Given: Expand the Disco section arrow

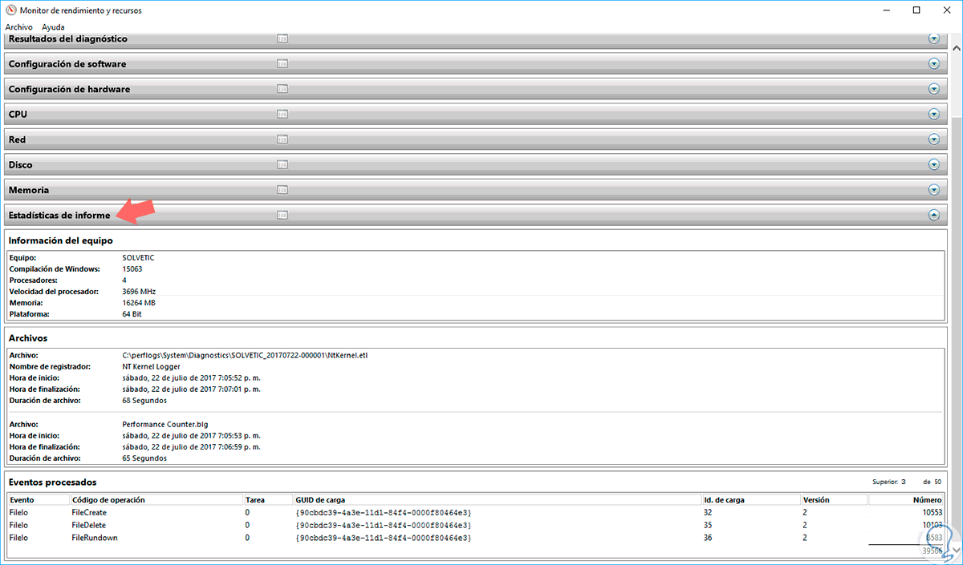Looking at the screenshot, I should click(x=933, y=164).
